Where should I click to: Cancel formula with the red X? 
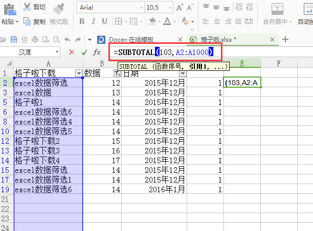tap(72, 52)
